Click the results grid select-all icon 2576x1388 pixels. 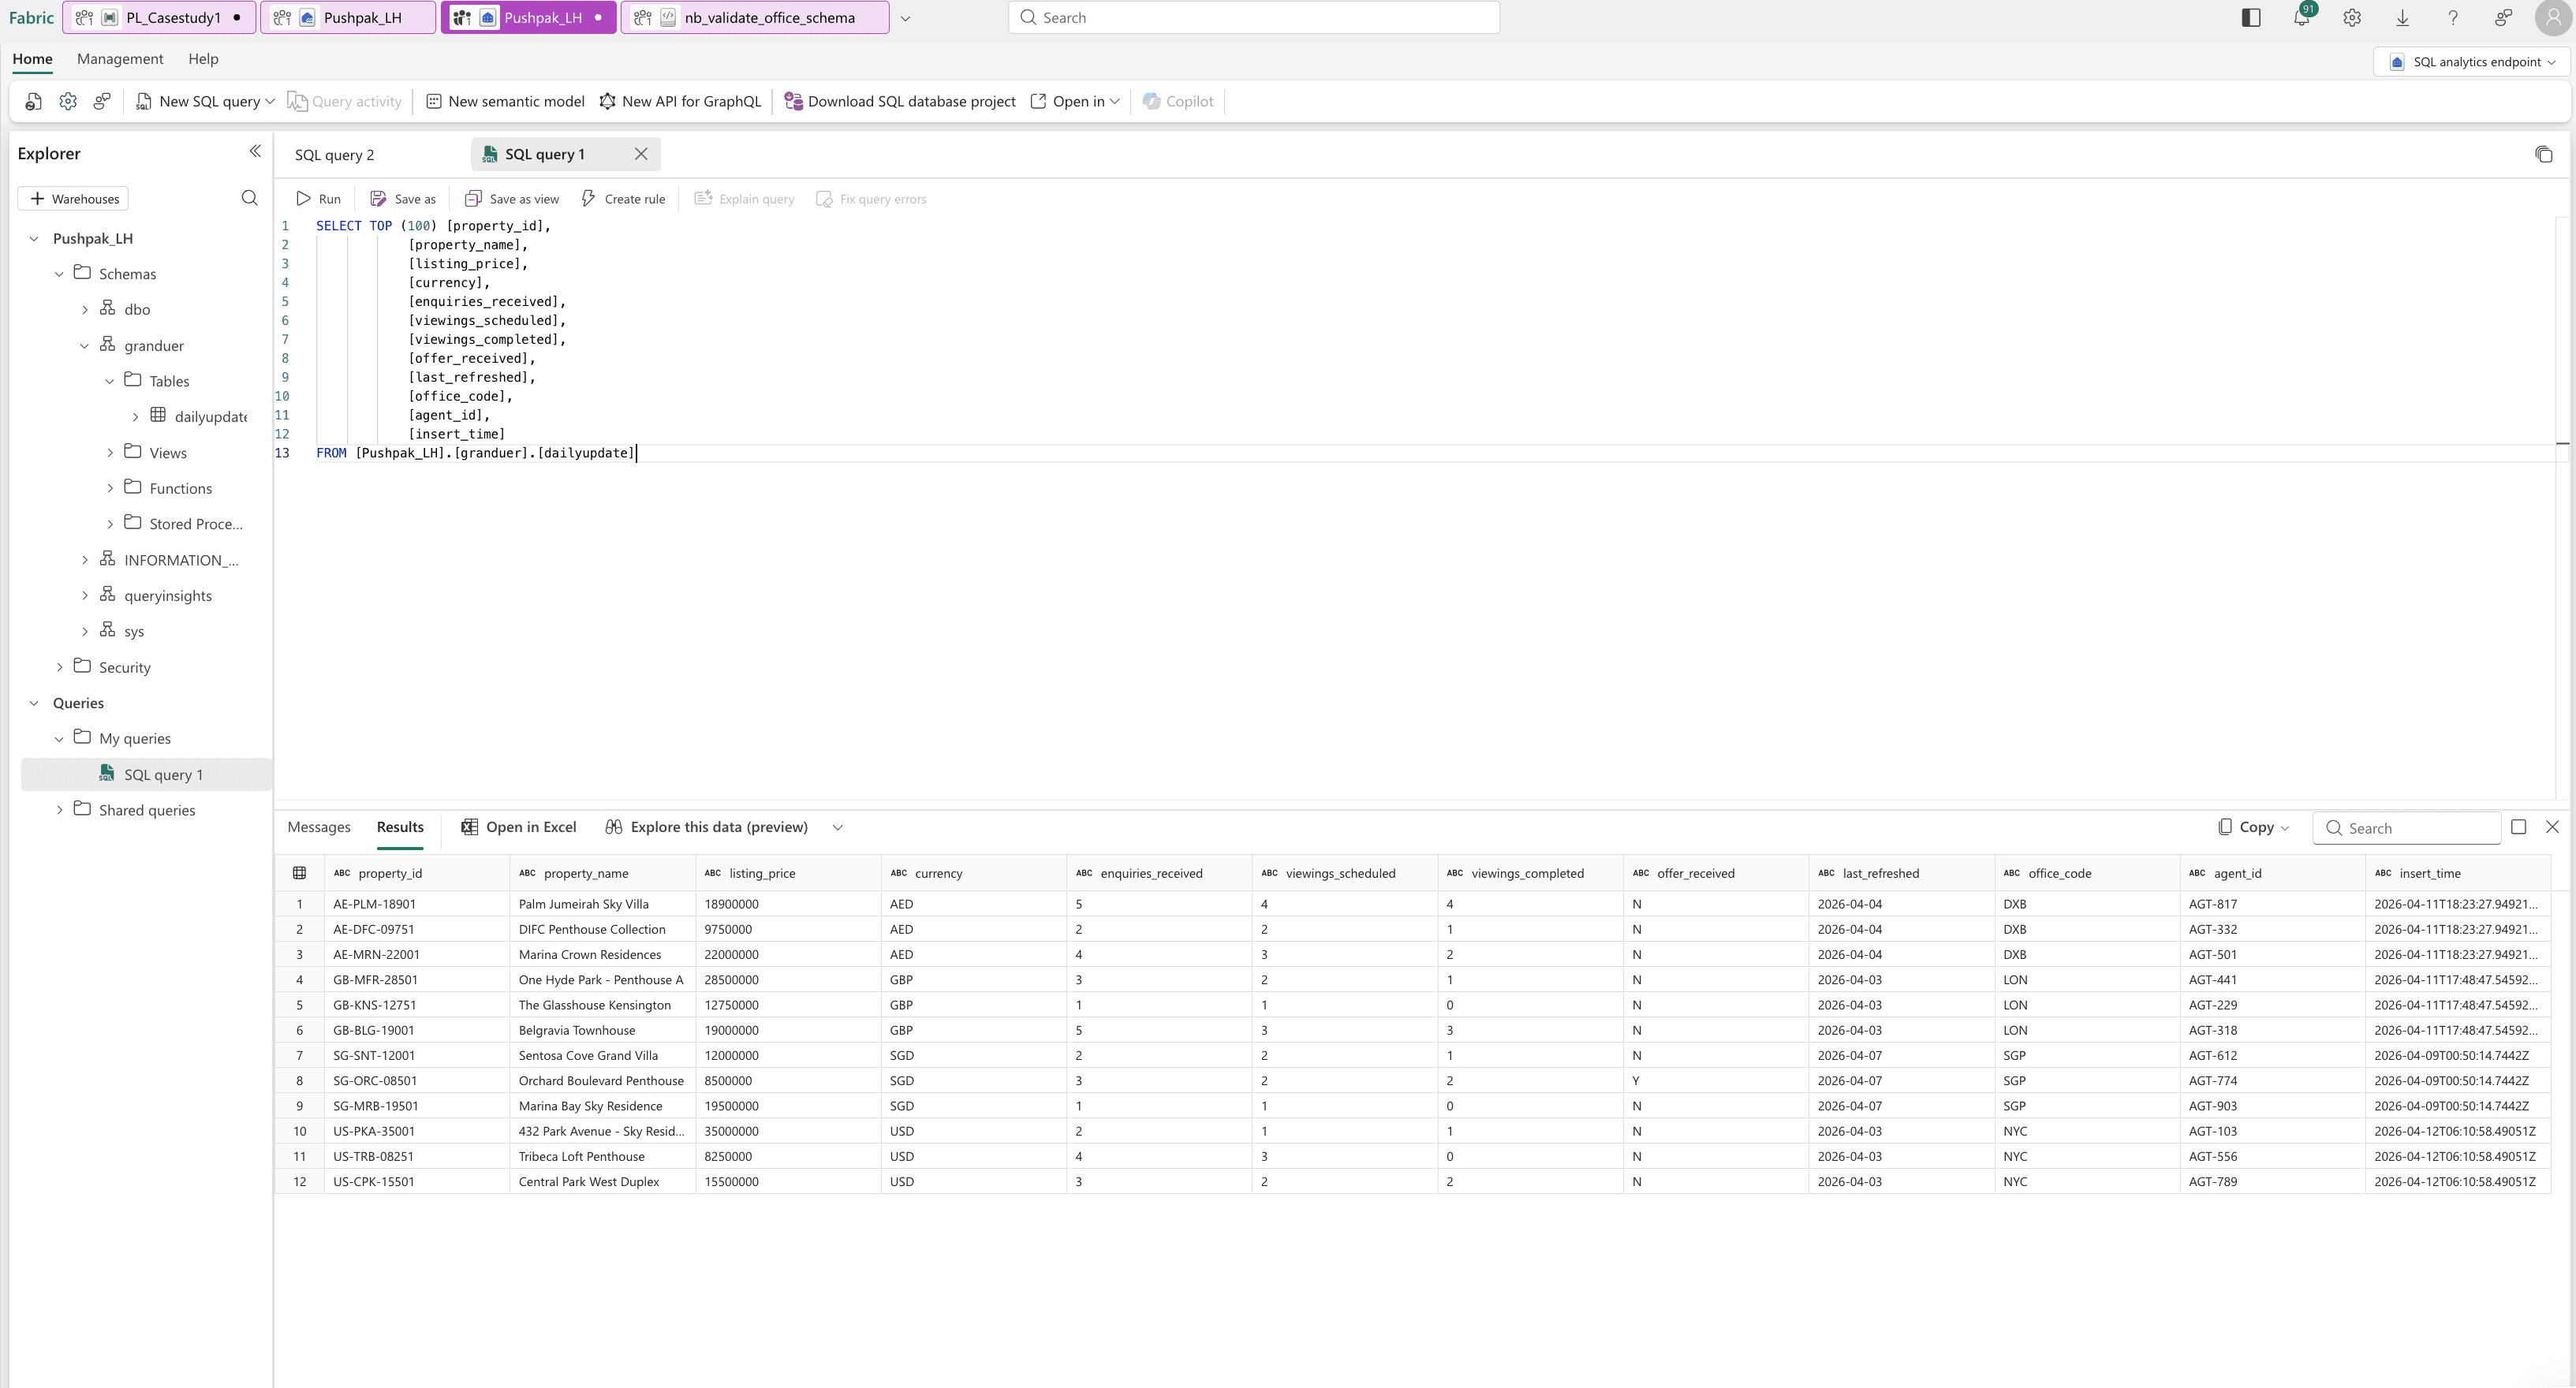[299, 873]
